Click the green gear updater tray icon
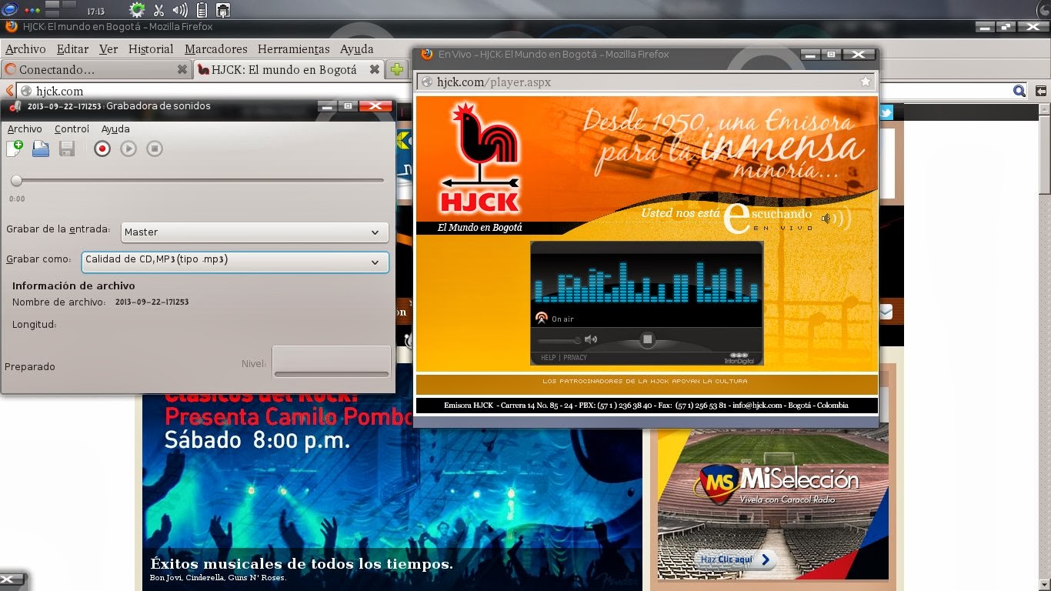 137,10
